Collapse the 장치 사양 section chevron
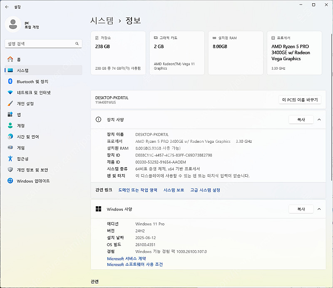 click(319, 120)
